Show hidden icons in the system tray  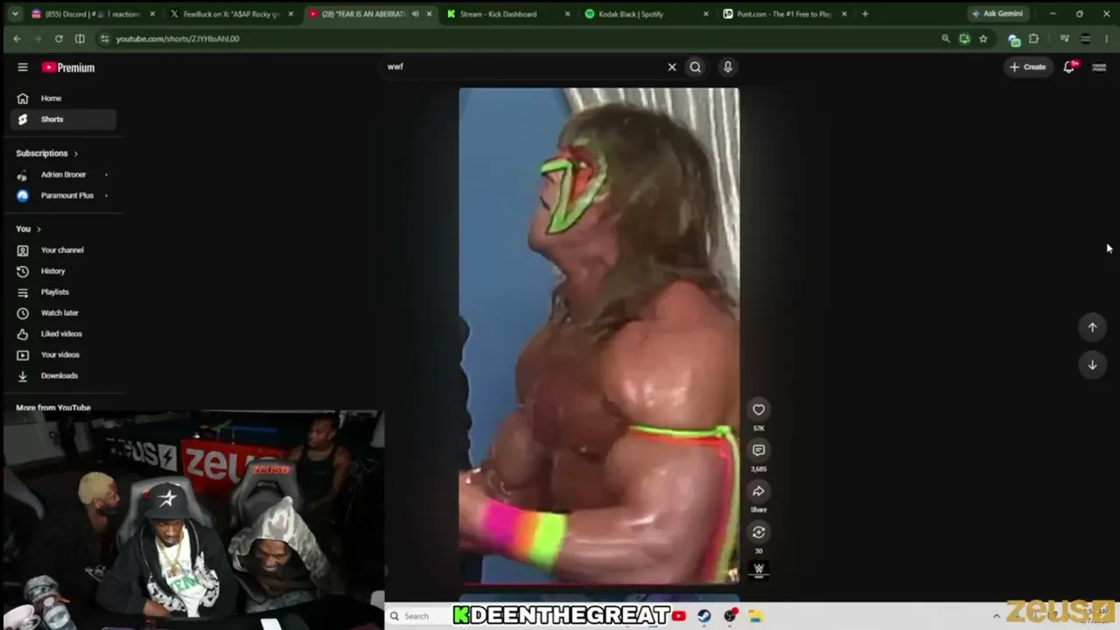[x=996, y=616]
